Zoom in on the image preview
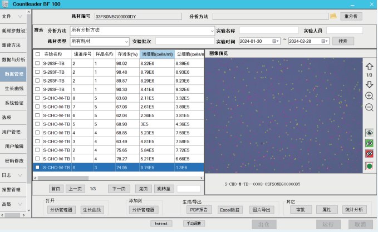 click(x=369, y=96)
